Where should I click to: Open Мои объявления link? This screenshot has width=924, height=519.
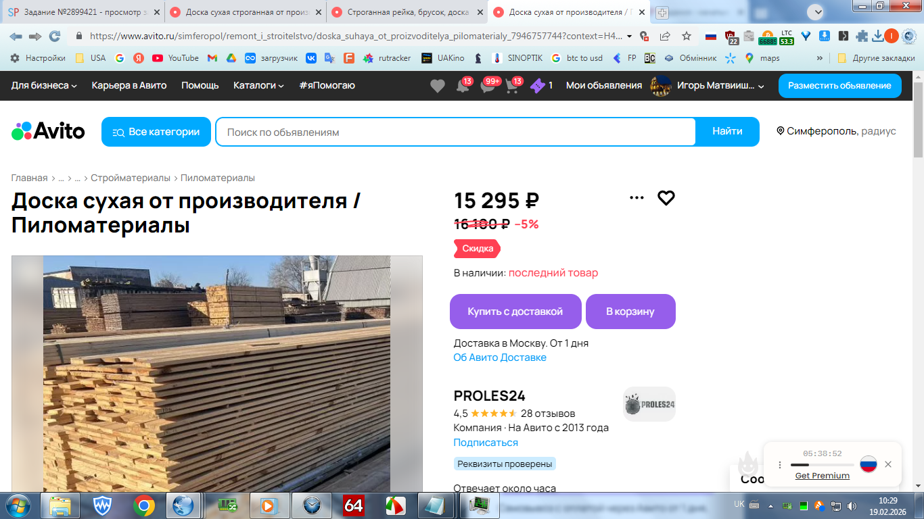click(x=604, y=86)
